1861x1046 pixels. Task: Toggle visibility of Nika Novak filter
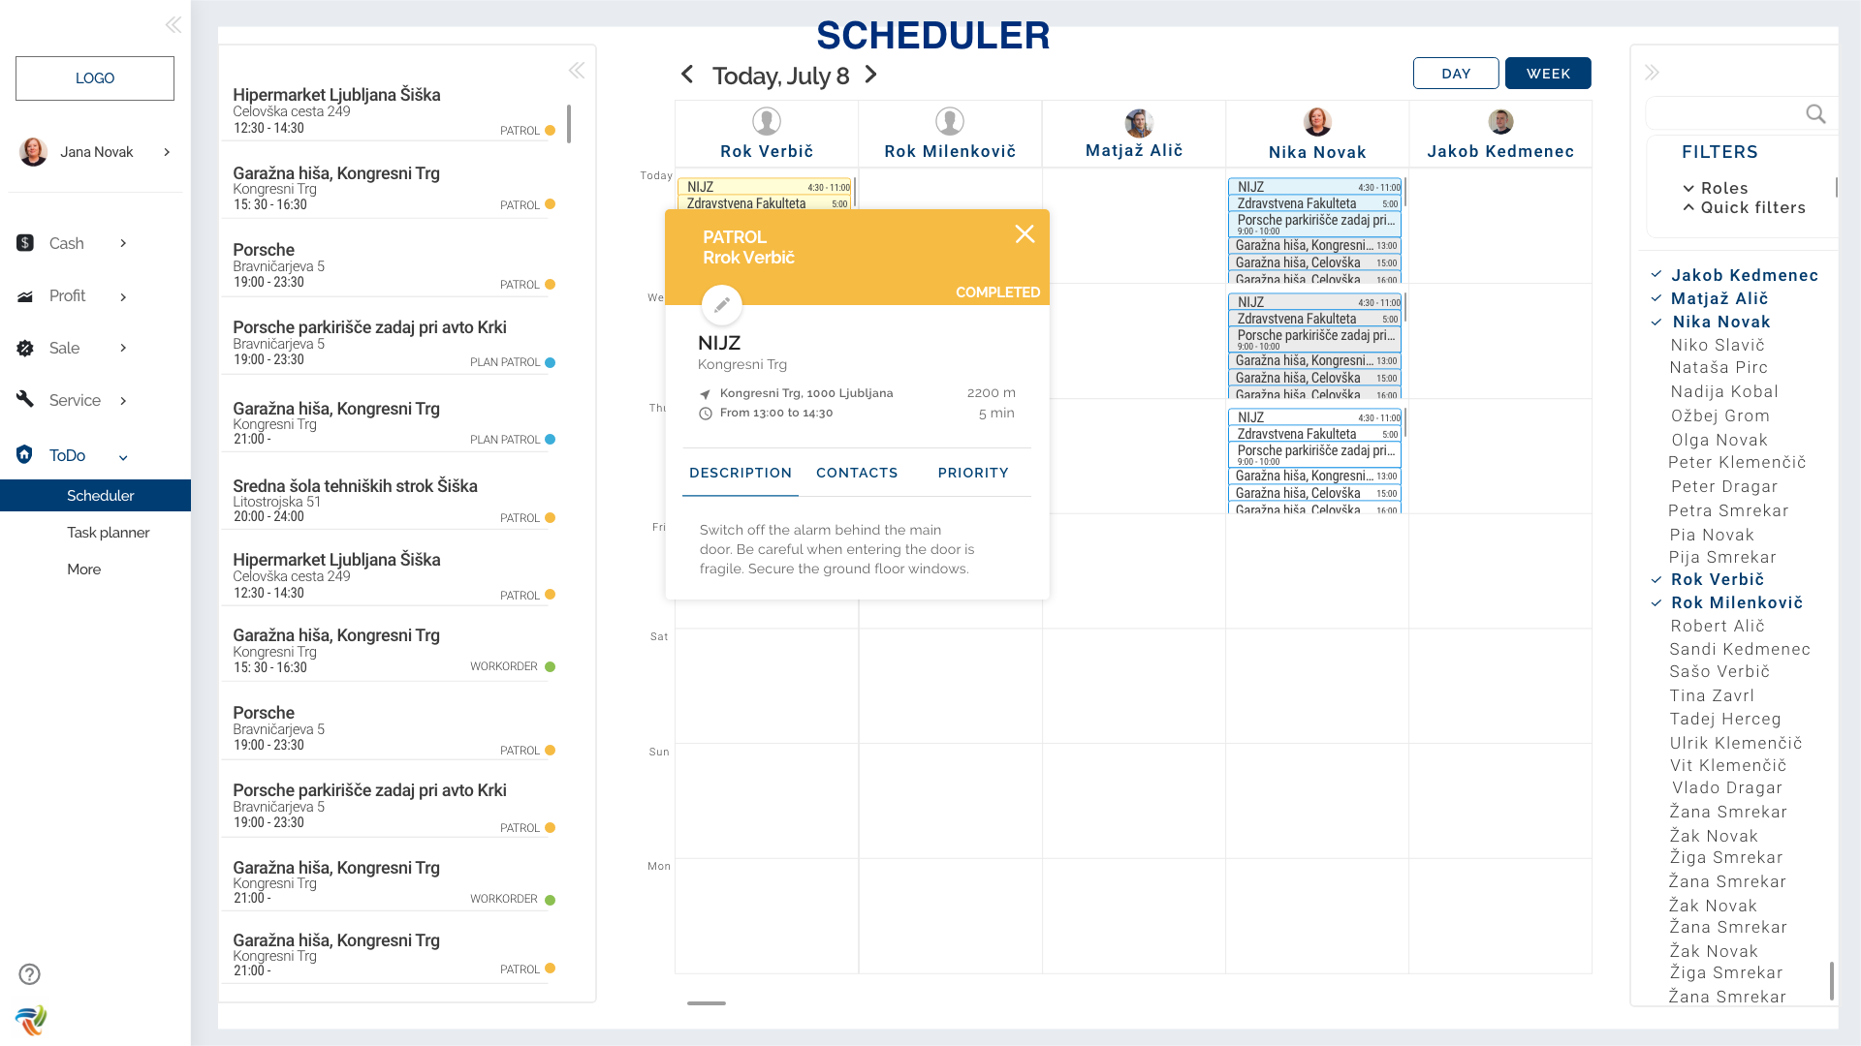coord(1720,322)
